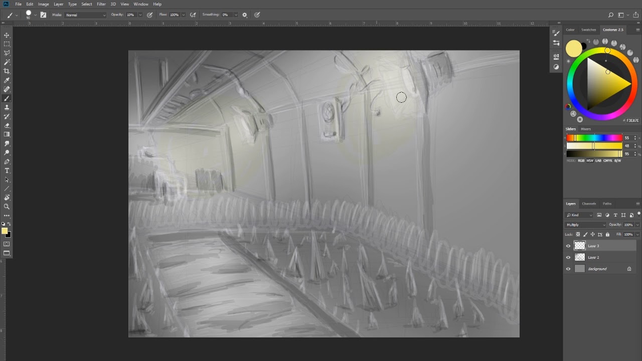Select the Zoom tool
Screen dimensions: 642x361
tap(7, 207)
